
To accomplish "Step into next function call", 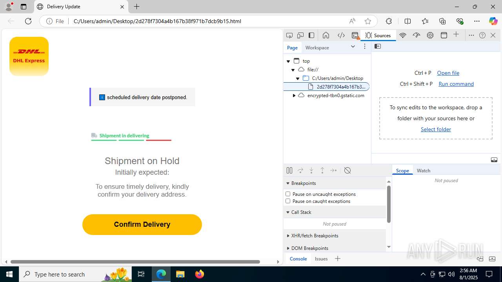I will click(311, 170).
